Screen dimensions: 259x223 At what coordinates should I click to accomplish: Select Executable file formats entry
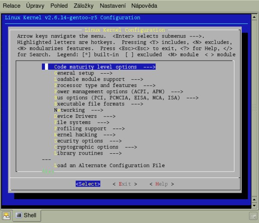click(x=98, y=104)
